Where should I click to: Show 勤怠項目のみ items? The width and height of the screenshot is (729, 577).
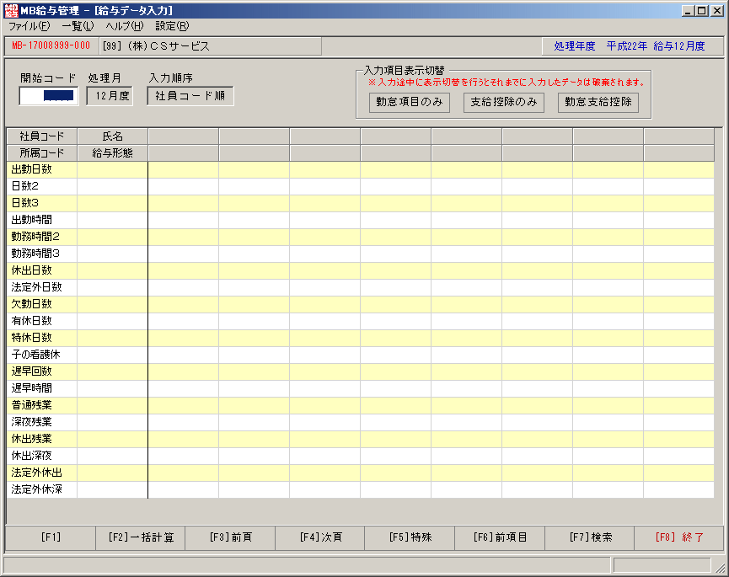pyautogui.click(x=409, y=102)
